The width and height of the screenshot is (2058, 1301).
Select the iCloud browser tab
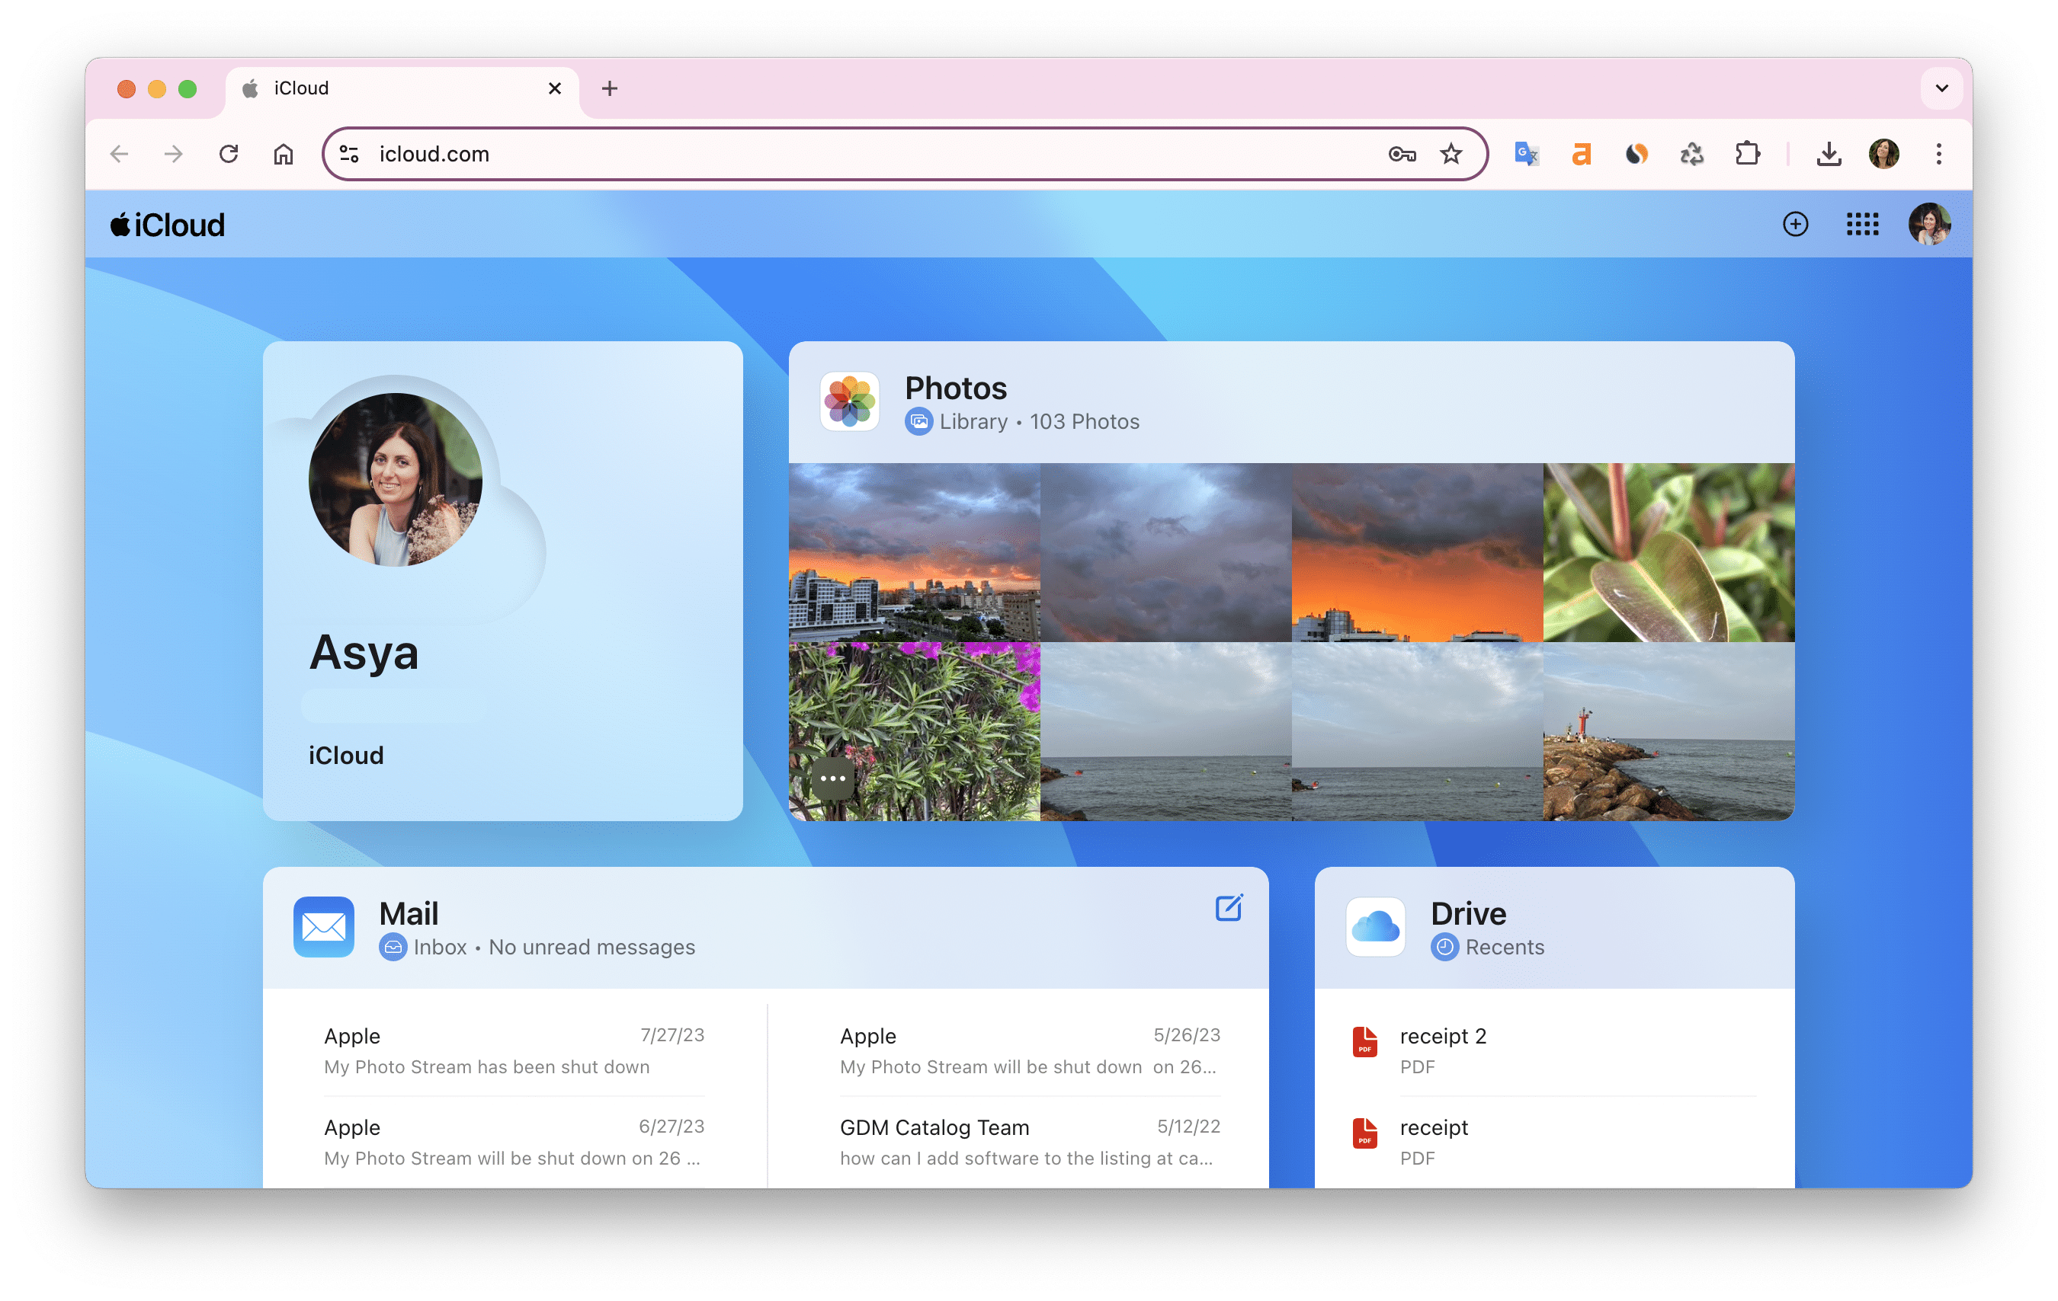tap(402, 89)
